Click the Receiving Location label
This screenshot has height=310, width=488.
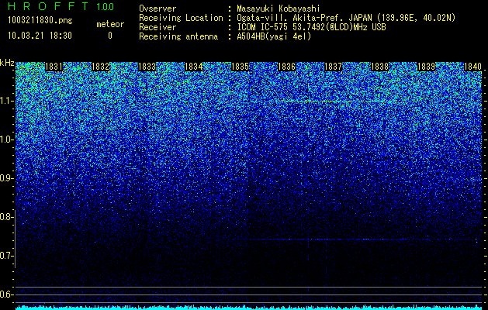[181, 18]
